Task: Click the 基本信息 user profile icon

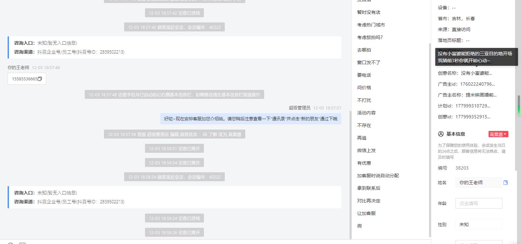Action: (441, 134)
